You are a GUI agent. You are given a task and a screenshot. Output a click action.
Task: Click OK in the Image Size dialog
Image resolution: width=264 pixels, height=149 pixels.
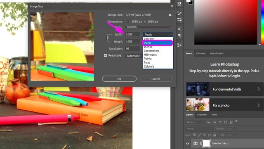[119, 79]
